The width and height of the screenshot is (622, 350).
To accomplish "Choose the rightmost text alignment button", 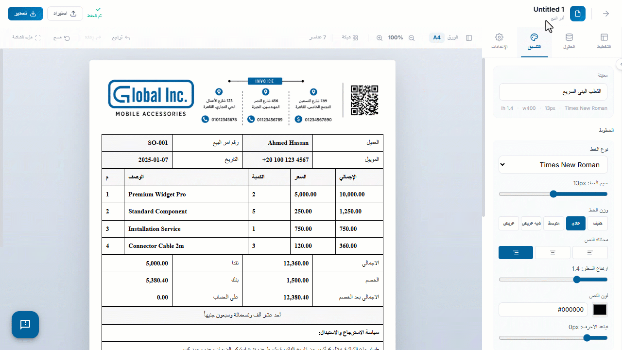I will pyautogui.click(x=590, y=252).
